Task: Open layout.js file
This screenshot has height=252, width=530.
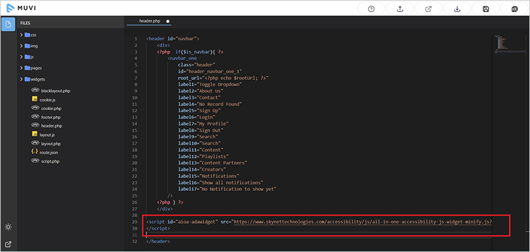Action: [x=48, y=135]
